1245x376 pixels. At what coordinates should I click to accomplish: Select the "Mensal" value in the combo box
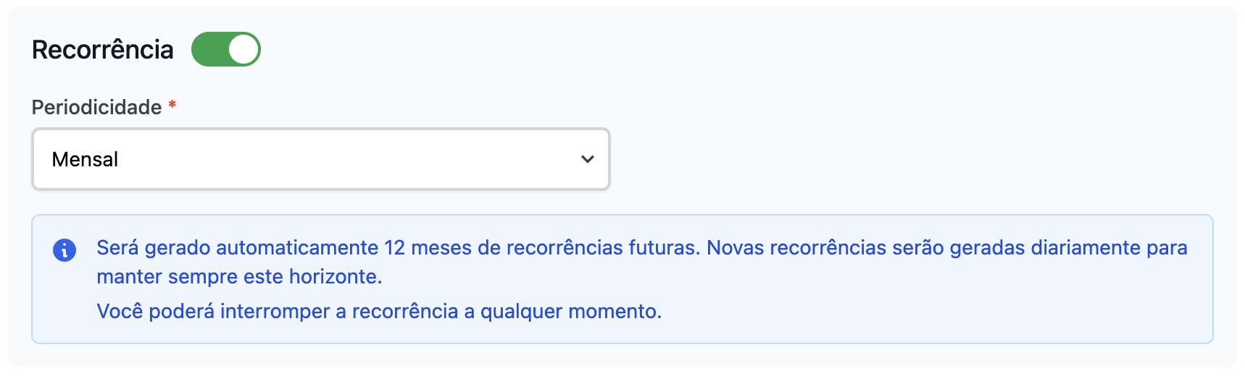[85, 159]
